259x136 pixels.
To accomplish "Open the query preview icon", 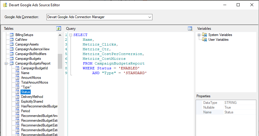I will point(190,28).
